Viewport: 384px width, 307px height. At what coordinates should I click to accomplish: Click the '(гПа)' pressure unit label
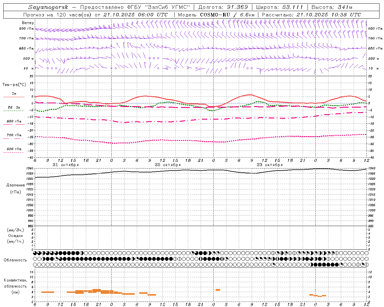coord(16,192)
